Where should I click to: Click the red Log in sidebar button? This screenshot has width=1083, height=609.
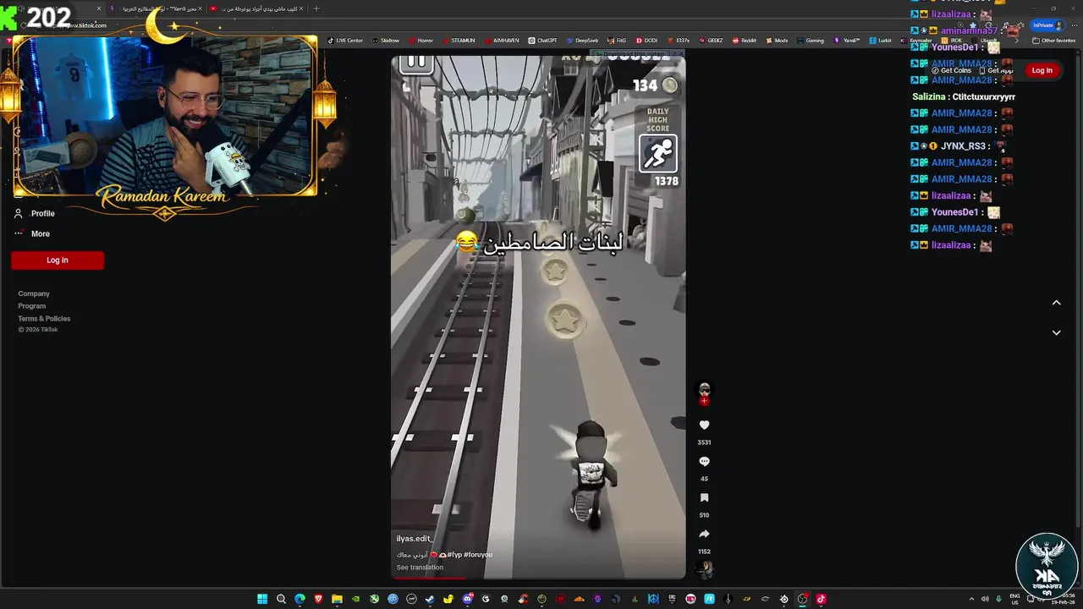(x=58, y=261)
